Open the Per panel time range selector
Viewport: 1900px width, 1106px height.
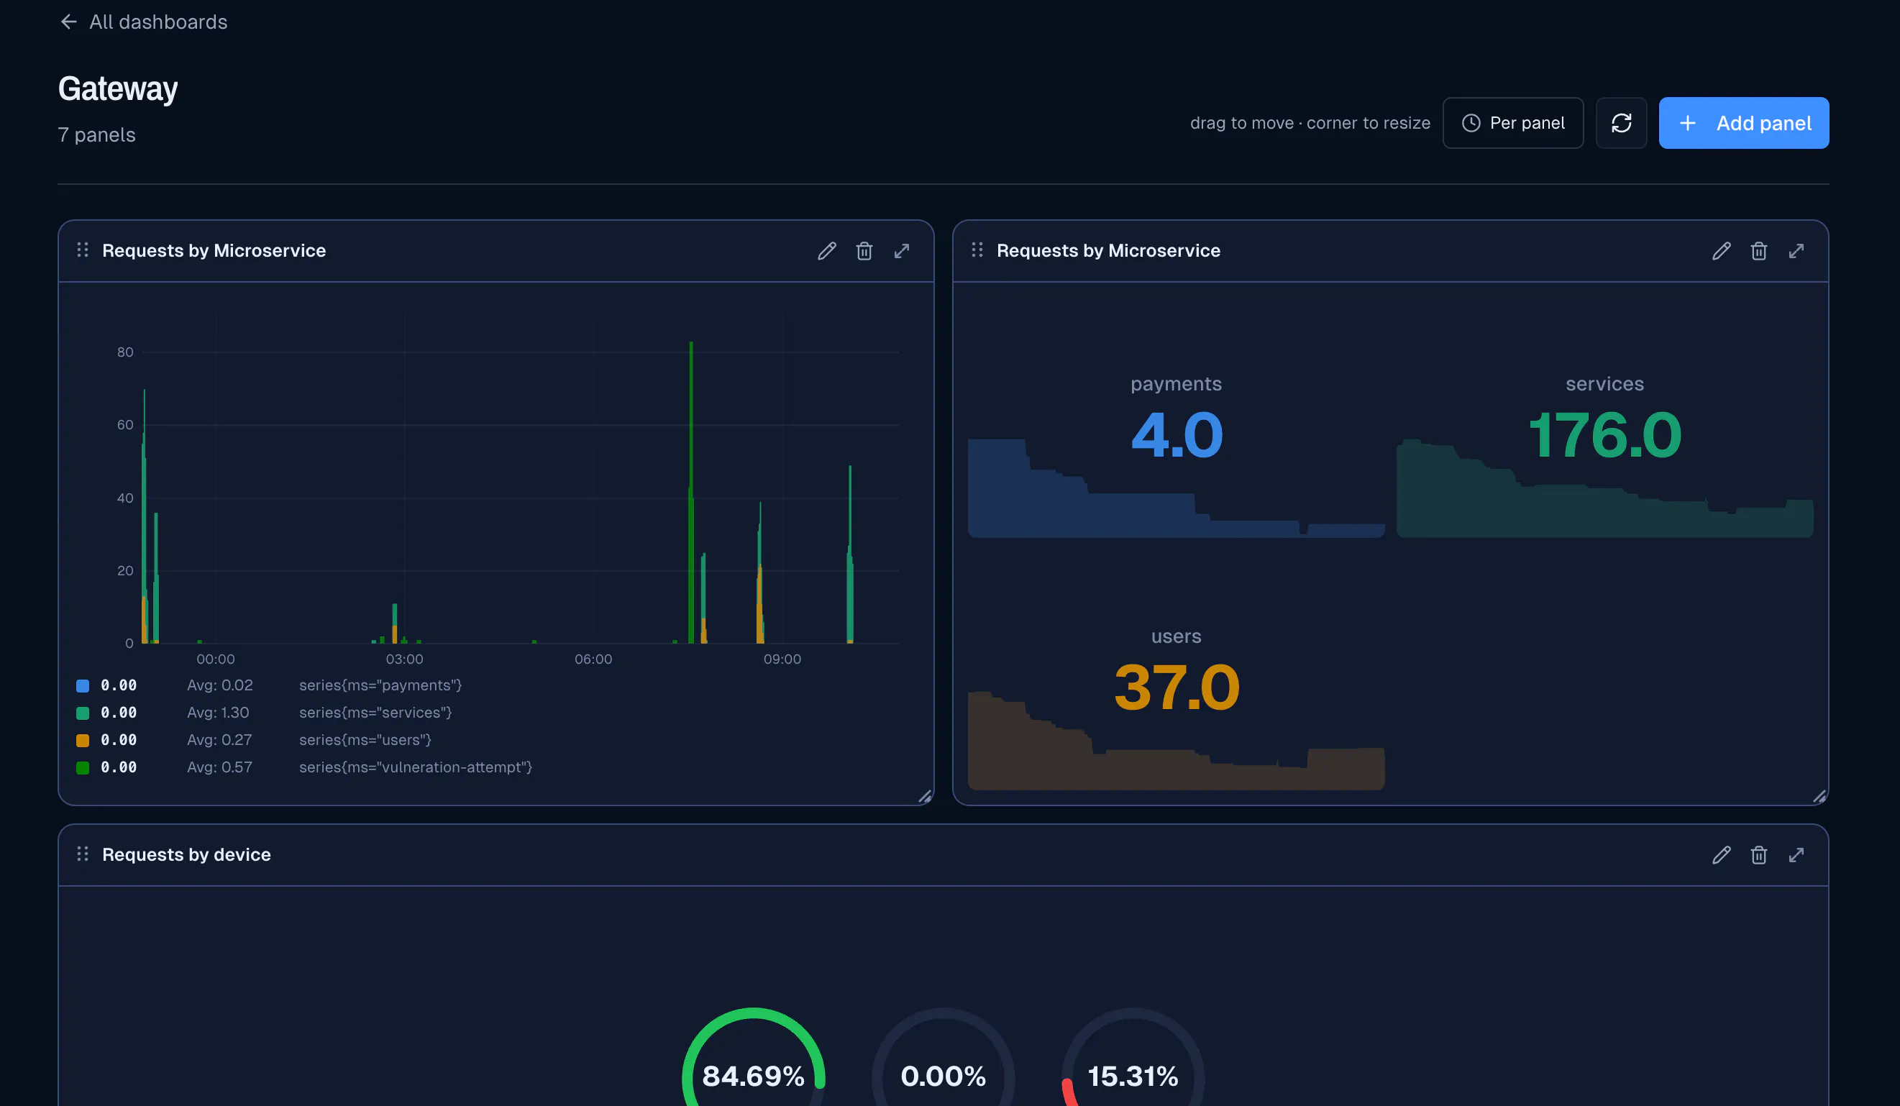tap(1513, 123)
